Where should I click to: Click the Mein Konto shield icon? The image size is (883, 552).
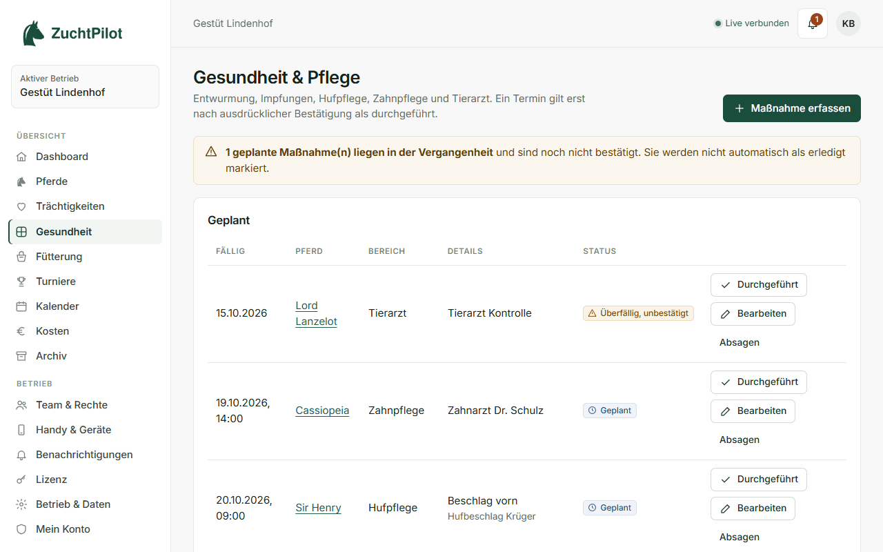pos(21,529)
